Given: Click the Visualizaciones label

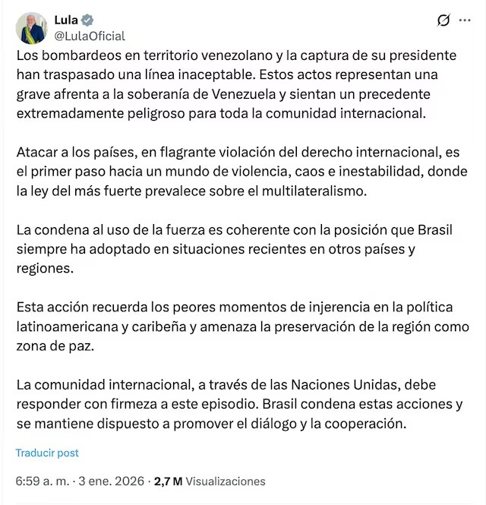Looking at the screenshot, I should [x=226, y=481].
